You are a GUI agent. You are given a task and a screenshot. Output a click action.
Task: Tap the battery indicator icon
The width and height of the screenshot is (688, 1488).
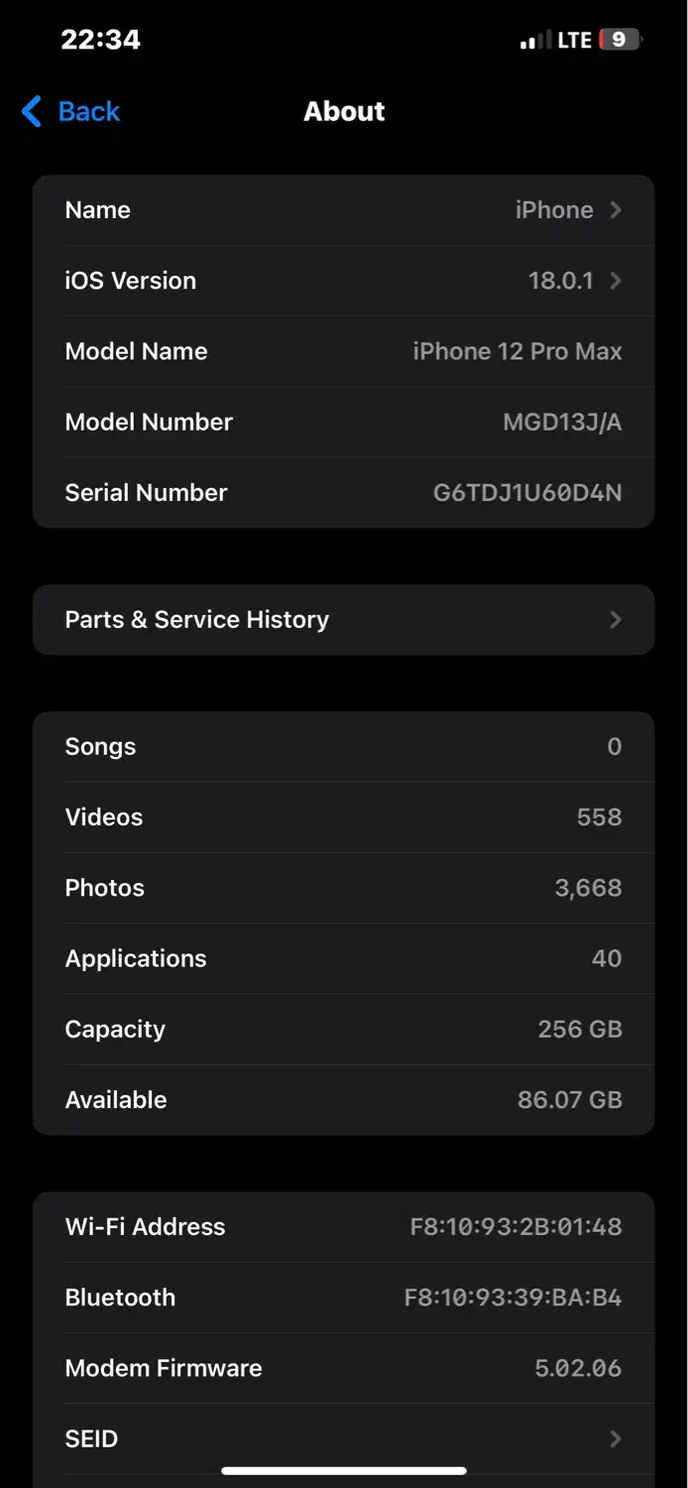(621, 40)
